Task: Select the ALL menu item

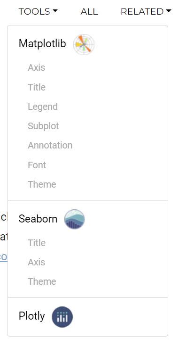Action: tap(89, 11)
